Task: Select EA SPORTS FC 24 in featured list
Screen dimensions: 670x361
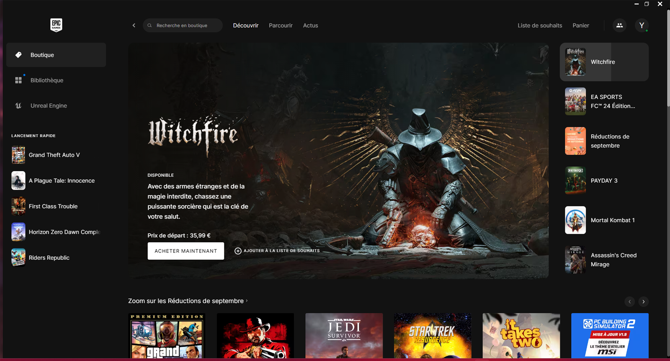Action: pyautogui.click(x=604, y=101)
